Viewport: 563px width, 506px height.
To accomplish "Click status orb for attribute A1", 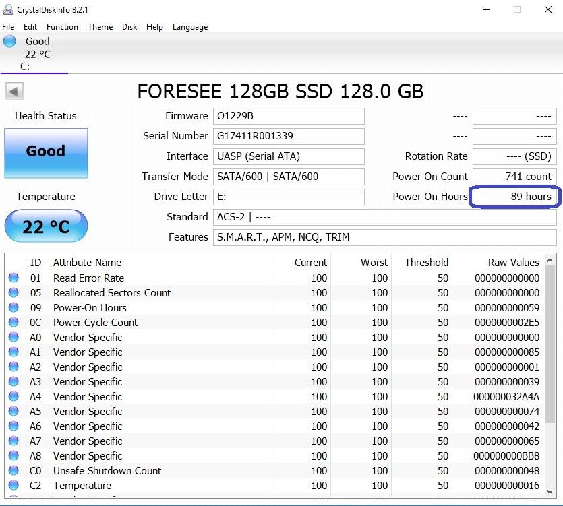I will click(x=13, y=352).
